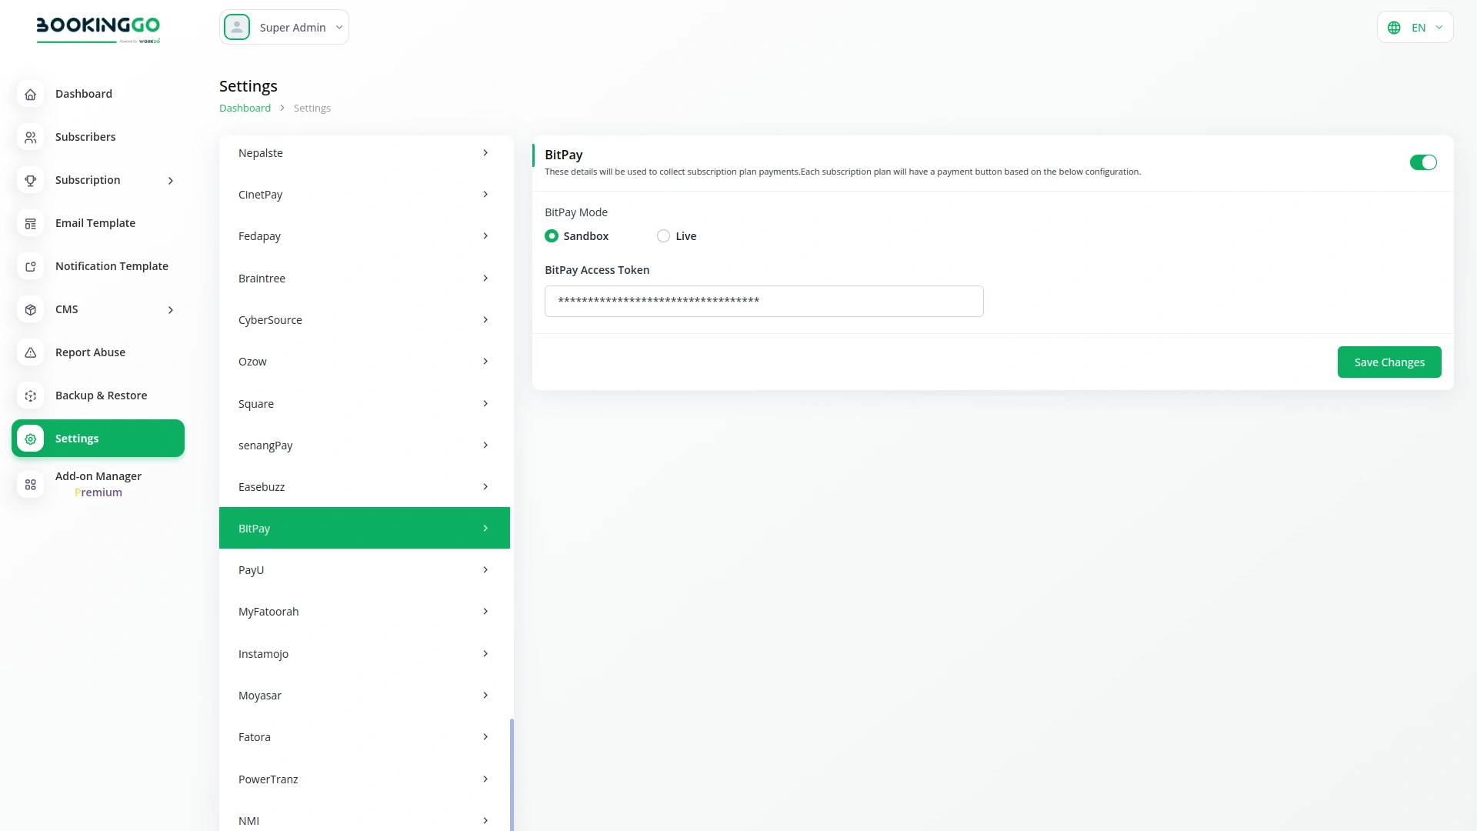Click the Settings gear icon in sidebar
1477x831 pixels.
pos(30,439)
